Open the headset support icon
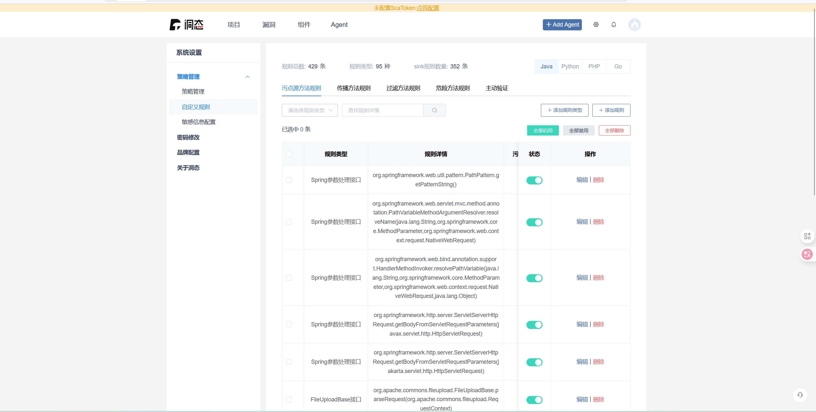The image size is (816, 412). (800, 395)
